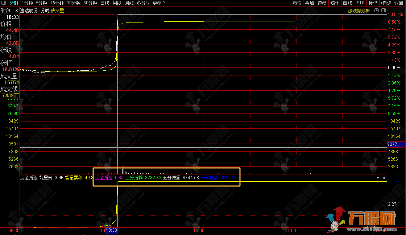
Task: Click the 10:33 time marker on axis
Action: [x=111, y=230]
